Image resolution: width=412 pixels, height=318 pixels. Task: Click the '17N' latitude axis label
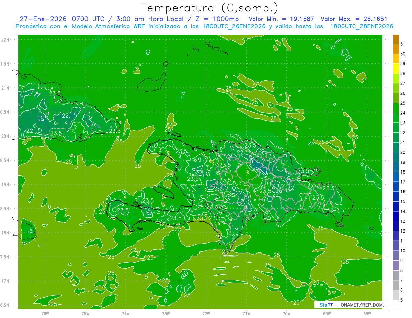click(x=5, y=281)
